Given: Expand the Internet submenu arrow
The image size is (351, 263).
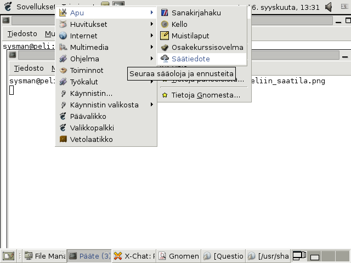Looking at the screenshot, I should [x=152, y=35].
